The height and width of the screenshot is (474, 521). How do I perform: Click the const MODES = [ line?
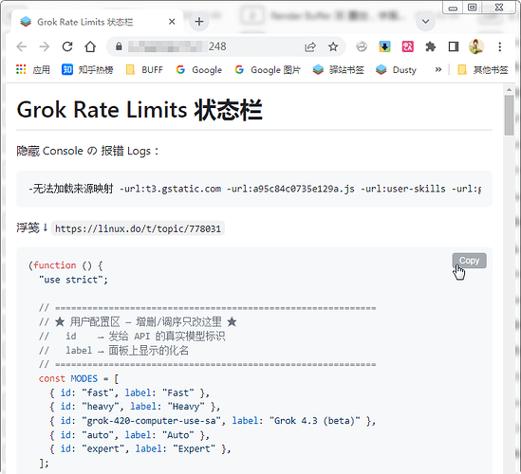coord(79,378)
